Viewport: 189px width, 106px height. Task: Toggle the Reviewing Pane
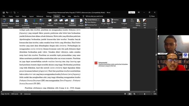[91, 25]
